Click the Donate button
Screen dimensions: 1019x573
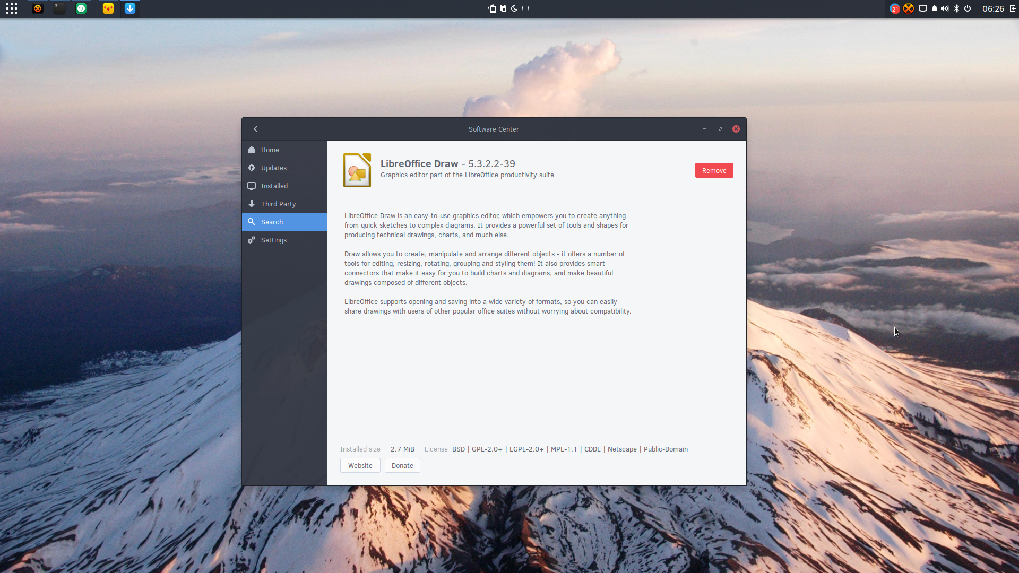tap(402, 465)
